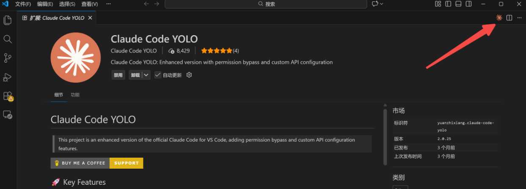Click the yellow SUPPORT badge link

point(126,163)
